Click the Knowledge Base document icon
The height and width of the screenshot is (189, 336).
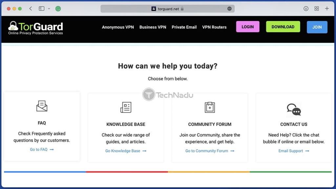(x=126, y=107)
